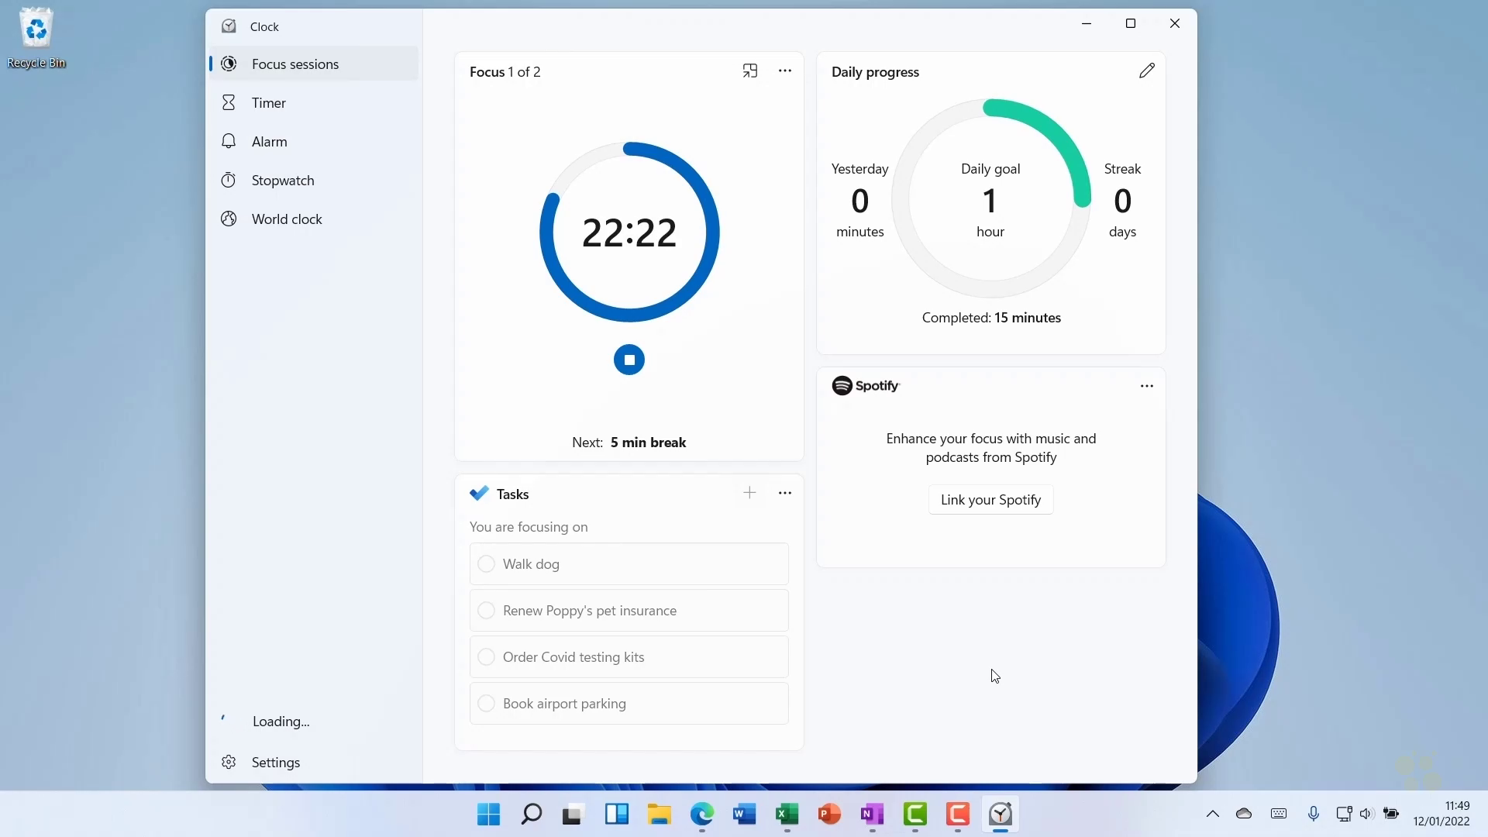Viewport: 1488px width, 837px height.
Task: Click the Clock app taskbar icon
Action: pyautogui.click(x=1001, y=815)
